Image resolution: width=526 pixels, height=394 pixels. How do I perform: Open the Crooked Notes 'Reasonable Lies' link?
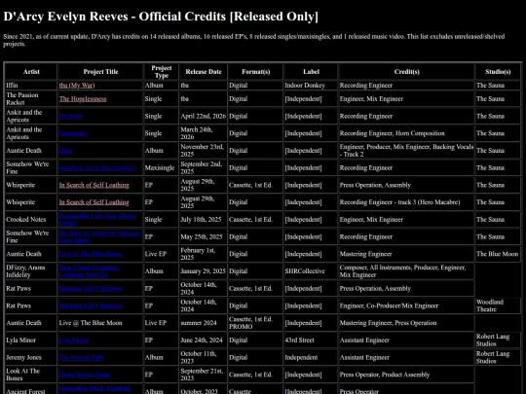point(98,220)
